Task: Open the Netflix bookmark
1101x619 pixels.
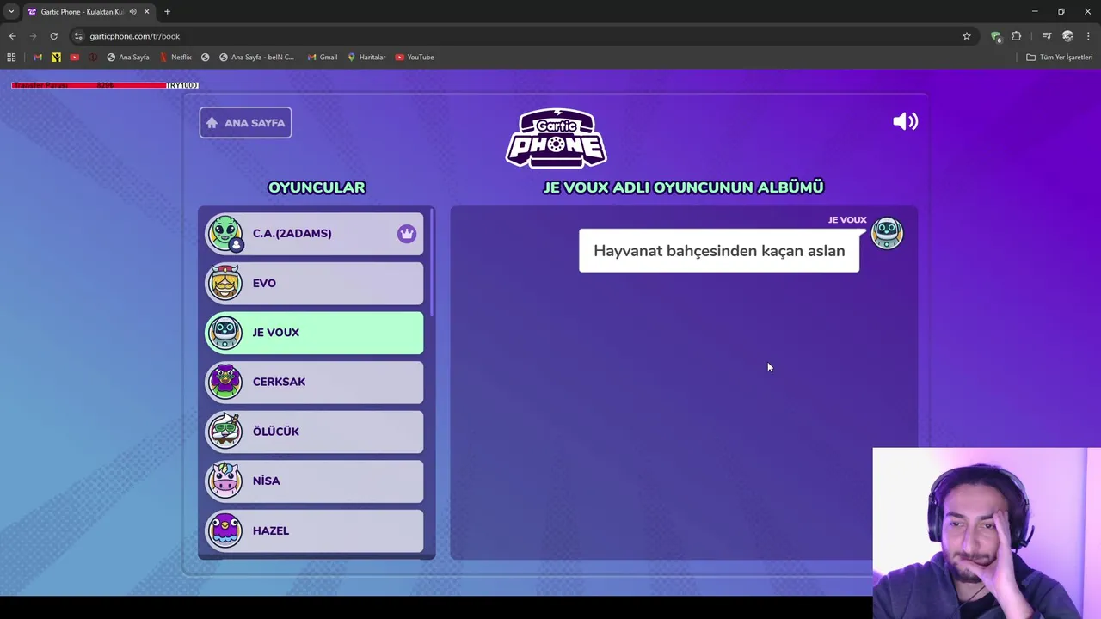Action: pos(175,58)
